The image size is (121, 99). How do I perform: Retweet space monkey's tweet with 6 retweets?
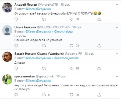44,95
